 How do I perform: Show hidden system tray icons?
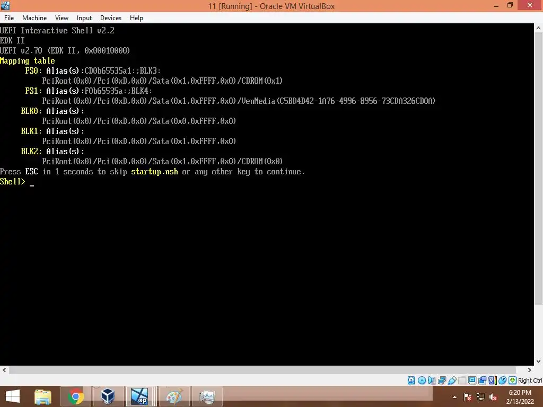[x=454, y=397]
